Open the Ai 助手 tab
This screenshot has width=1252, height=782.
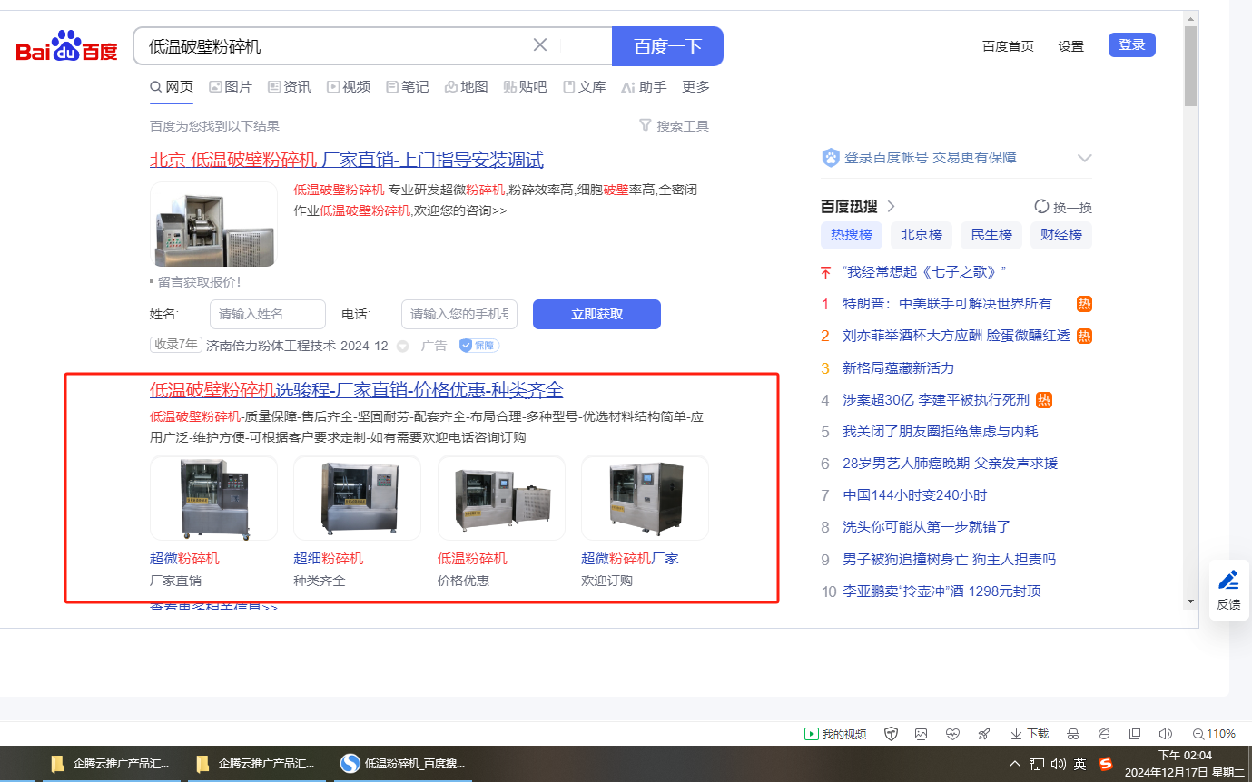coord(644,87)
